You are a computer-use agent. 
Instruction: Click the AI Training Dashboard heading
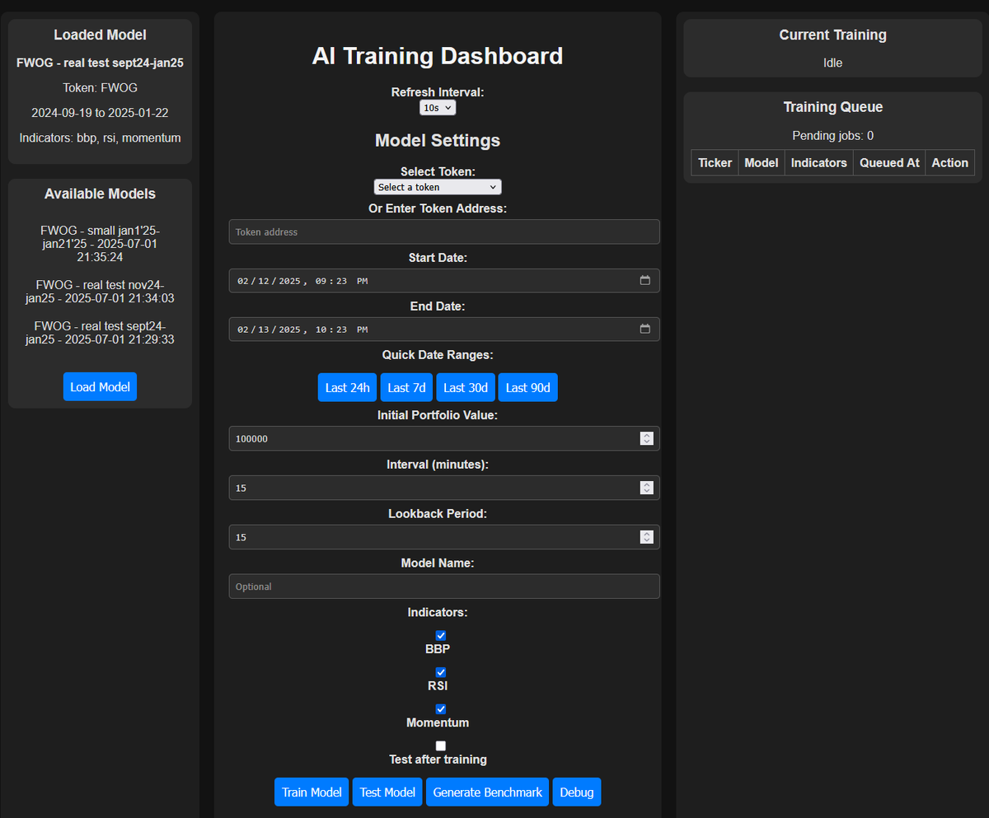click(x=438, y=56)
